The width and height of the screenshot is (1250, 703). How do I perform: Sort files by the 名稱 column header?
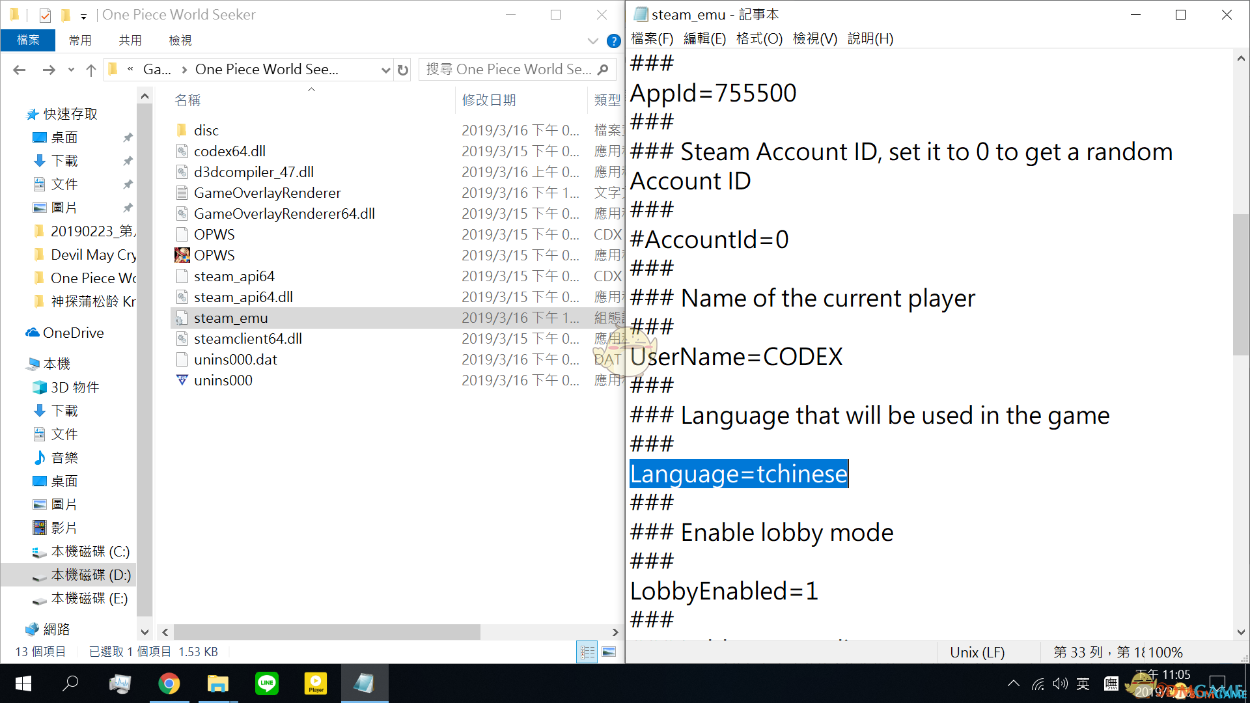coord(187,100)
